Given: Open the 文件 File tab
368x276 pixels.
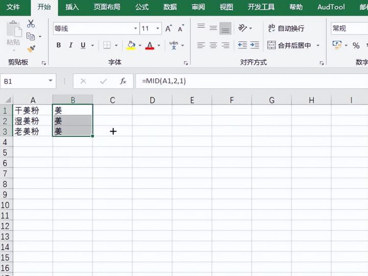Looking at the screenshot, I should click(13, 7).
